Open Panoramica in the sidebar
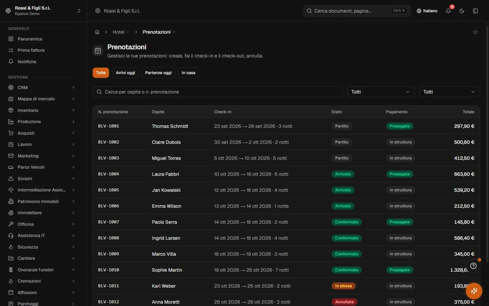The width and height of the screenshot is (489, 306). coord(41,39)
